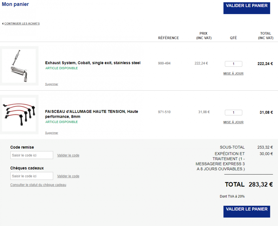Click the Mon panier page heading

(15, 4)
